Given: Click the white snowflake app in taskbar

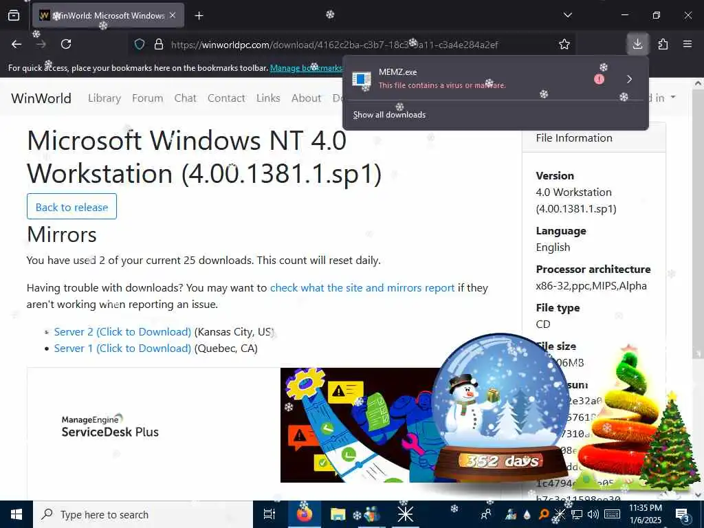Looking at the screenshot, I should [x=405, y=514].
